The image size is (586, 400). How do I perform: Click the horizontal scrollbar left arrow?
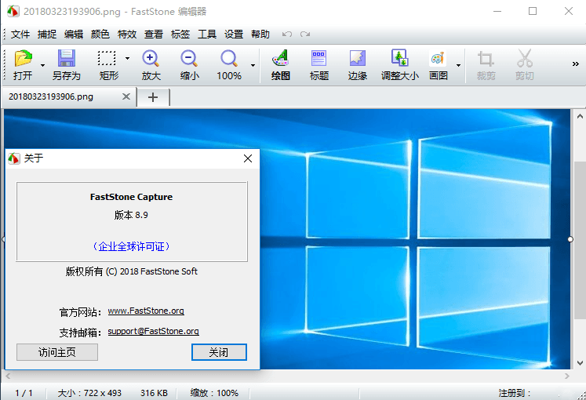click(8, 376)
